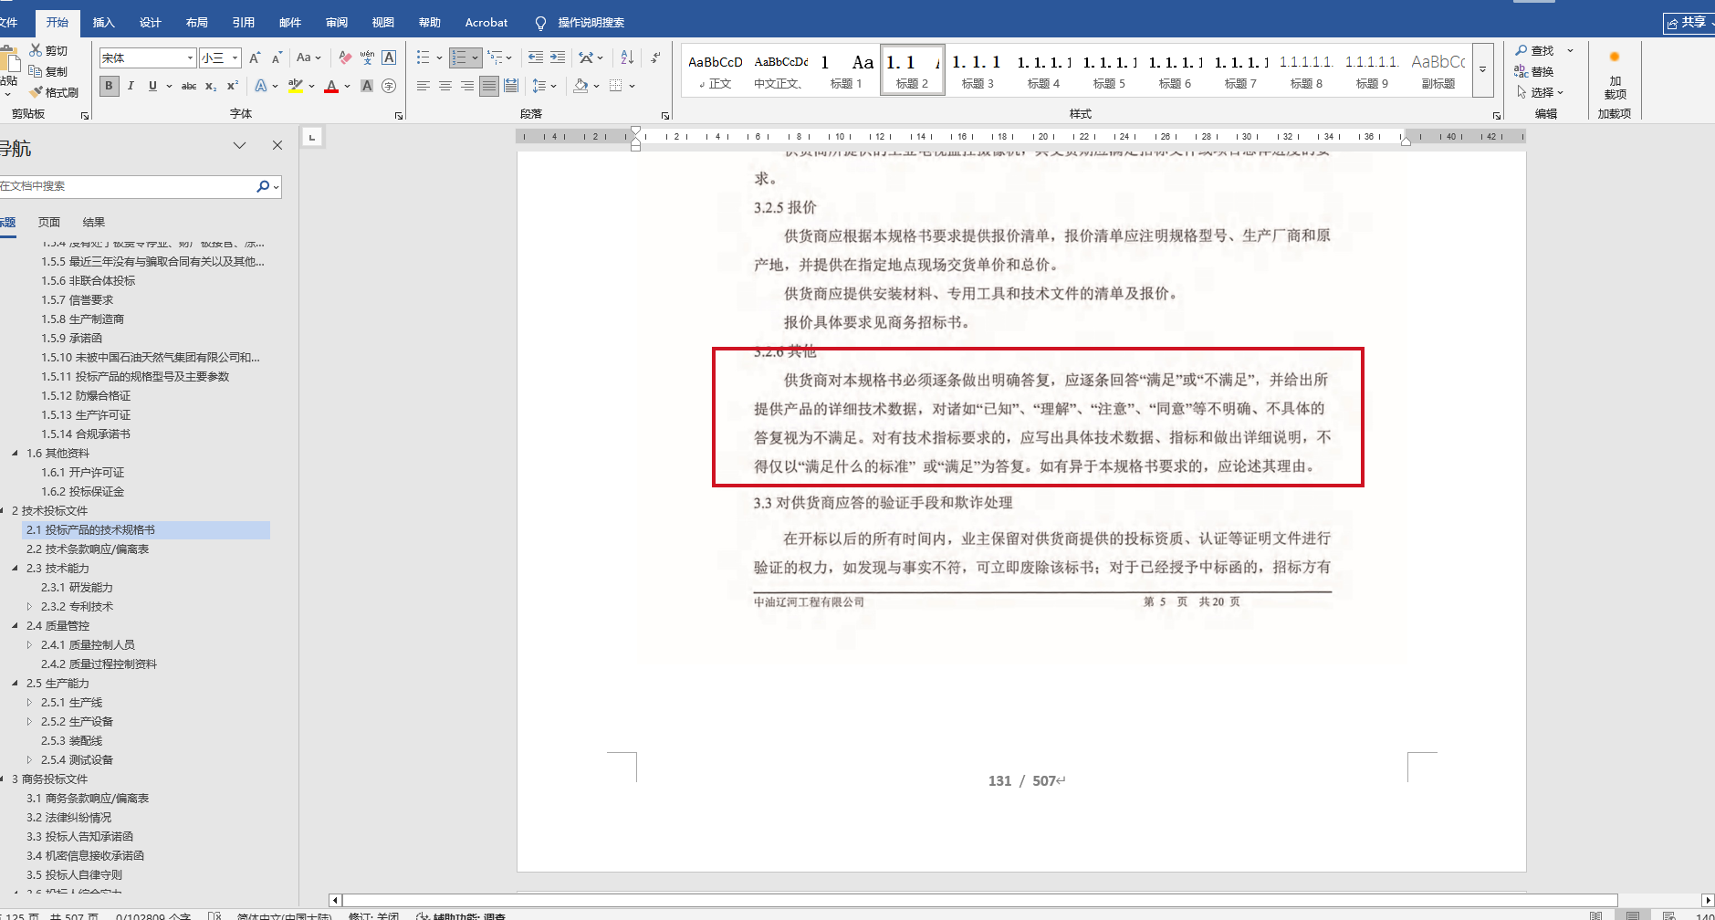Image resolution: width=1715 pixels, height=920 pixels.
Task: Go to heading 2.2 技术条款响应/偏离表
Action: click(88, 549)
